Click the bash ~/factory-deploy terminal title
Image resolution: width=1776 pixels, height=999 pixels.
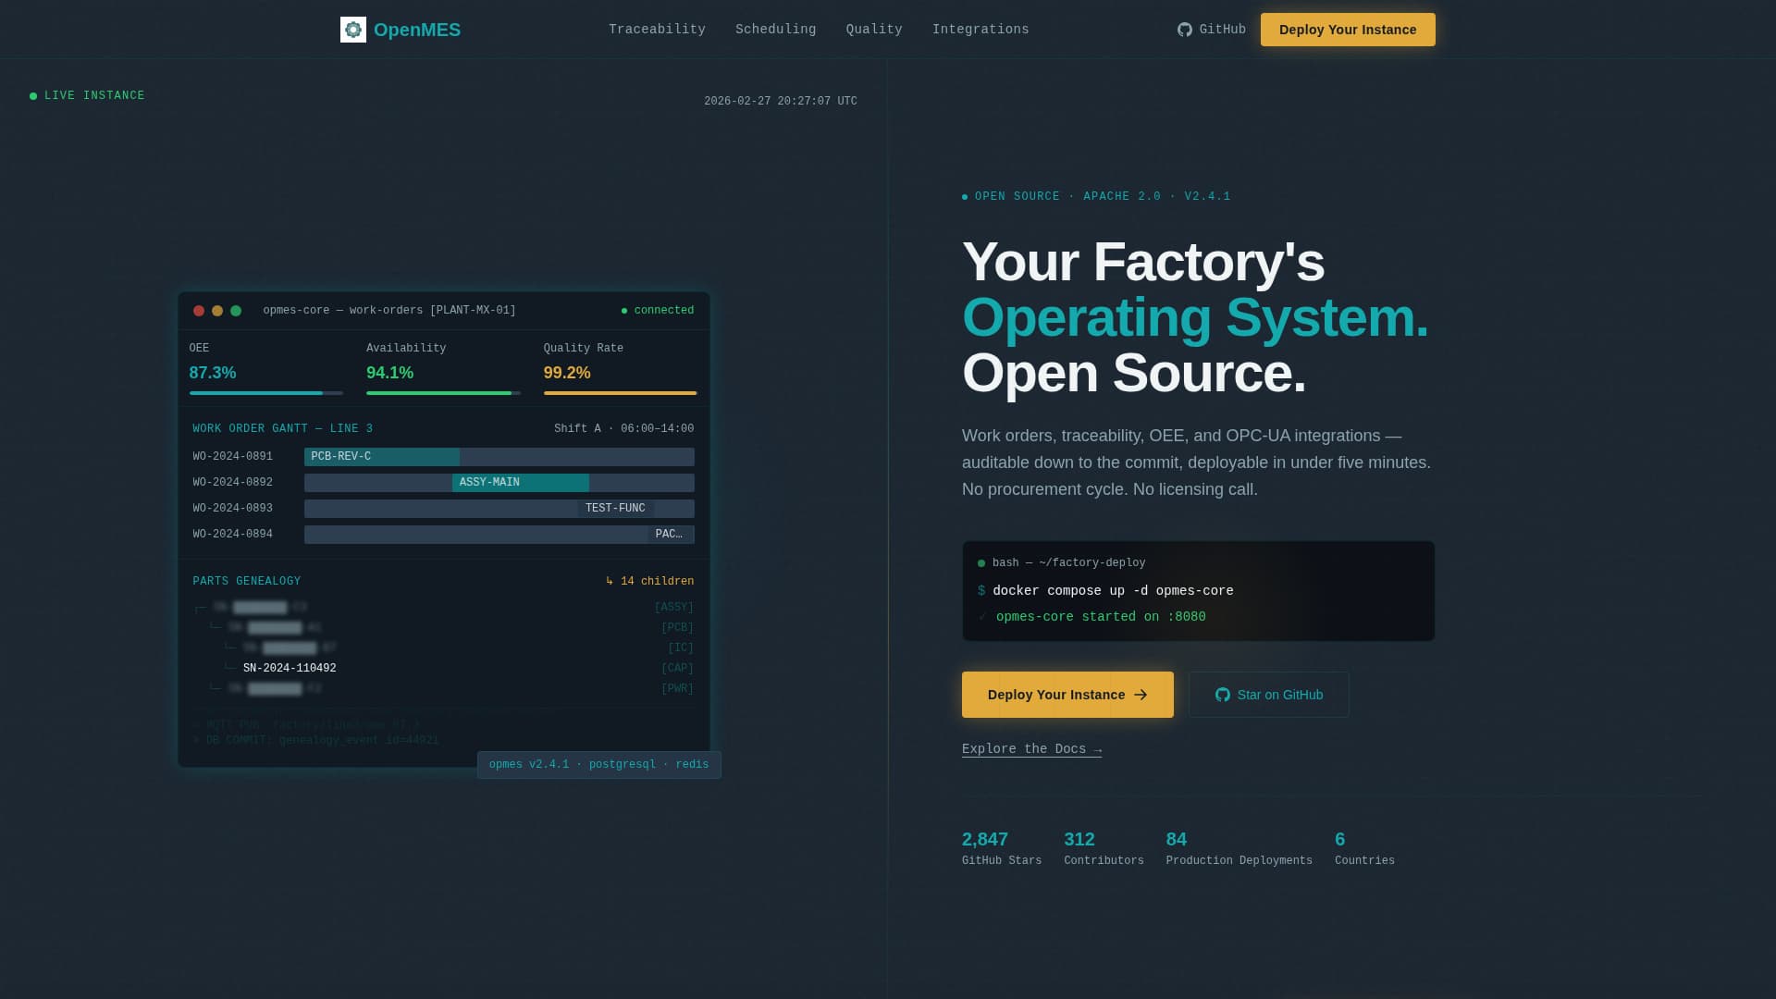[1069, 563]
